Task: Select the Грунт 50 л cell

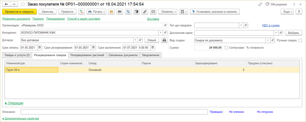Action: coord(32,70)
